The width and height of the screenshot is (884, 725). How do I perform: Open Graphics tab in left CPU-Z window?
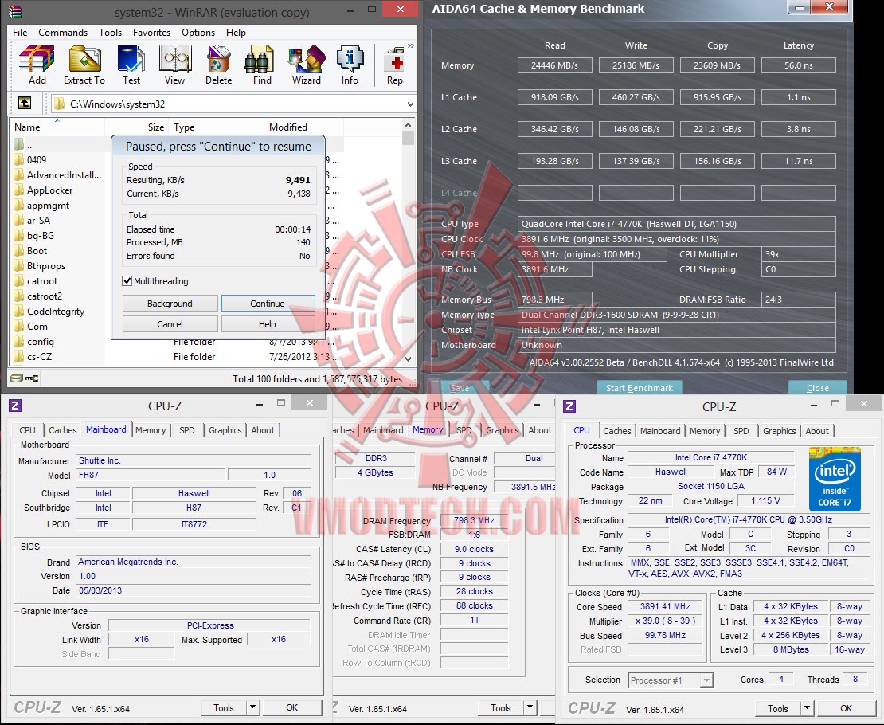point(225,430)
